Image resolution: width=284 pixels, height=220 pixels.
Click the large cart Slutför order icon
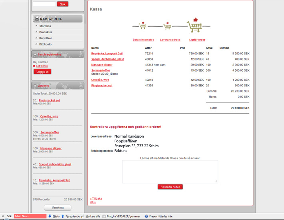click(194, 25)
